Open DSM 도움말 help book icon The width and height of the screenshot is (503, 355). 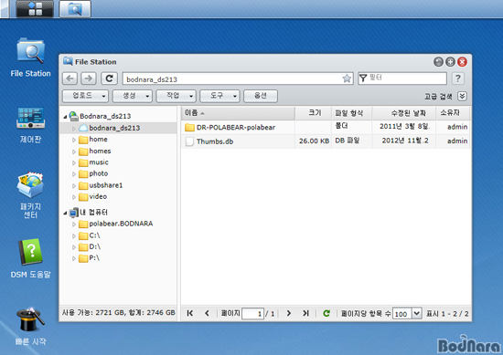coord(30,258)
